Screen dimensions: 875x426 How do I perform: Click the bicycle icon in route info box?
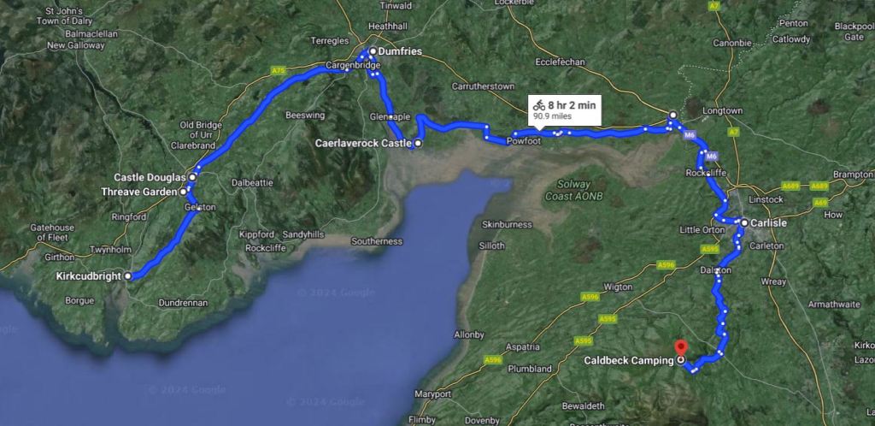pyautogui.click(x=538, y=105)
